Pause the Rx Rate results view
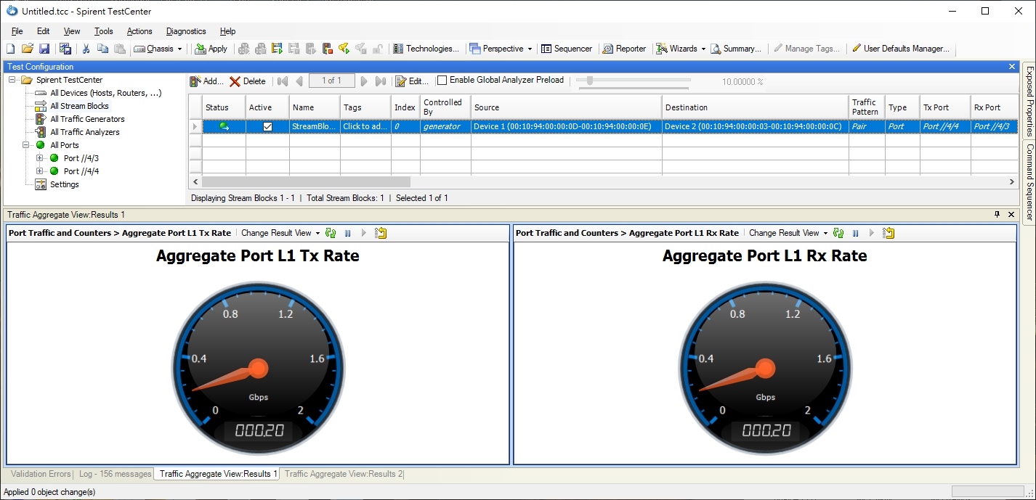Viewport: 1036px width, 500px height. click(x=855, y=233)
